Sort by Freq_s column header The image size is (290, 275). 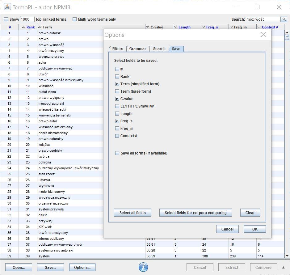pyautogui.click(x=215, y=27)
